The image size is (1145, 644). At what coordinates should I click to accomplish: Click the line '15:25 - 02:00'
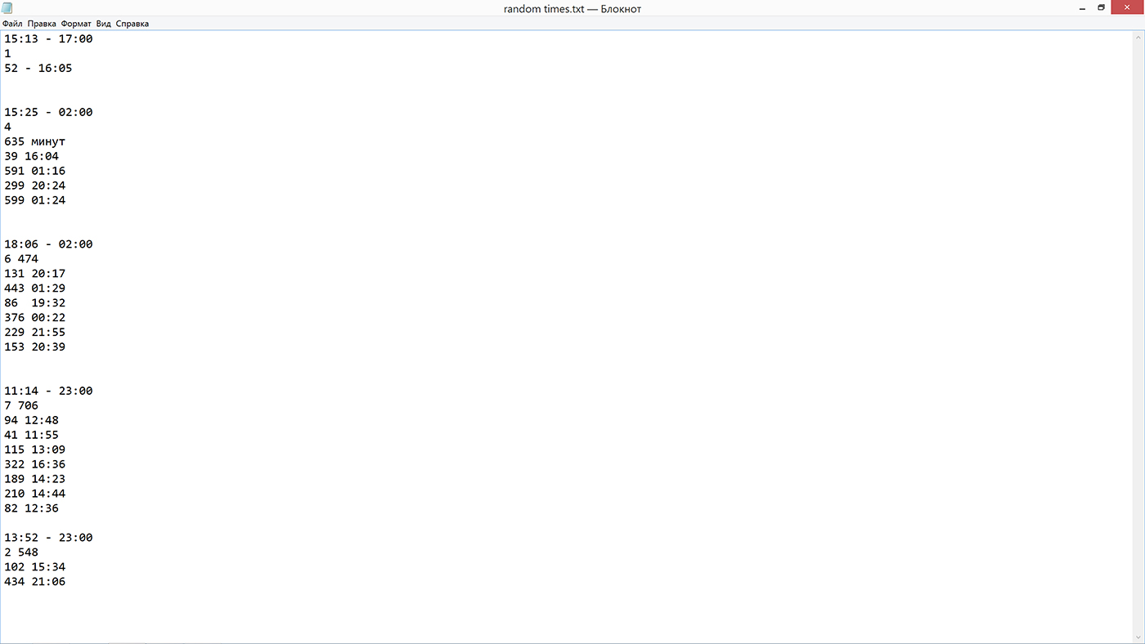[48, 112]
